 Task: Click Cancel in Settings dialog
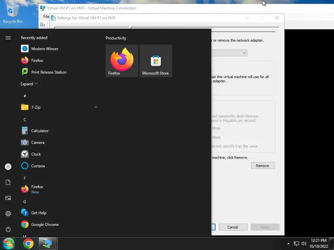coord(233,227)
